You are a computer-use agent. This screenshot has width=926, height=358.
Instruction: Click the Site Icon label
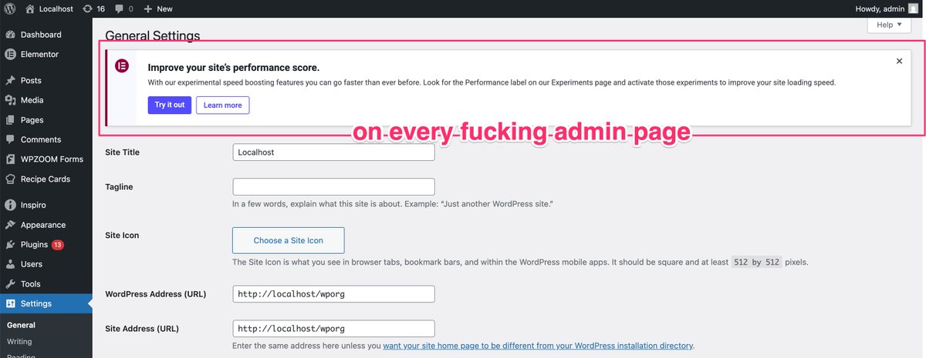pos(122,235)
